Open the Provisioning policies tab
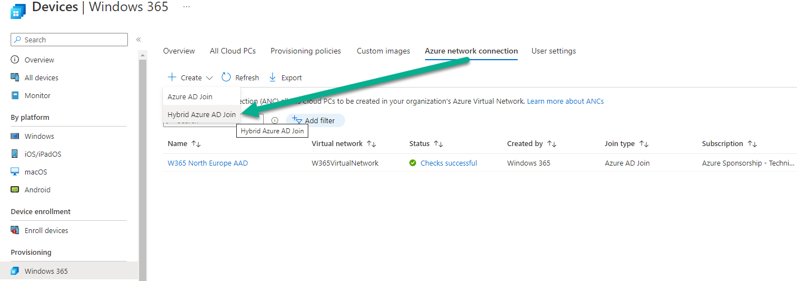The width and height of the screenshot is (797, 281). click(306, 51)
